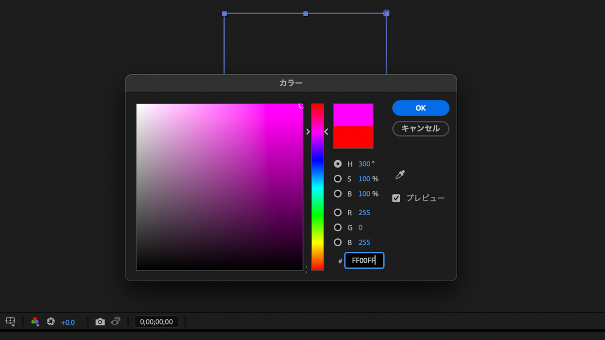Select the brightness B radio button
The height and width of the screenshot is (340, 605).
pos(338,193)
